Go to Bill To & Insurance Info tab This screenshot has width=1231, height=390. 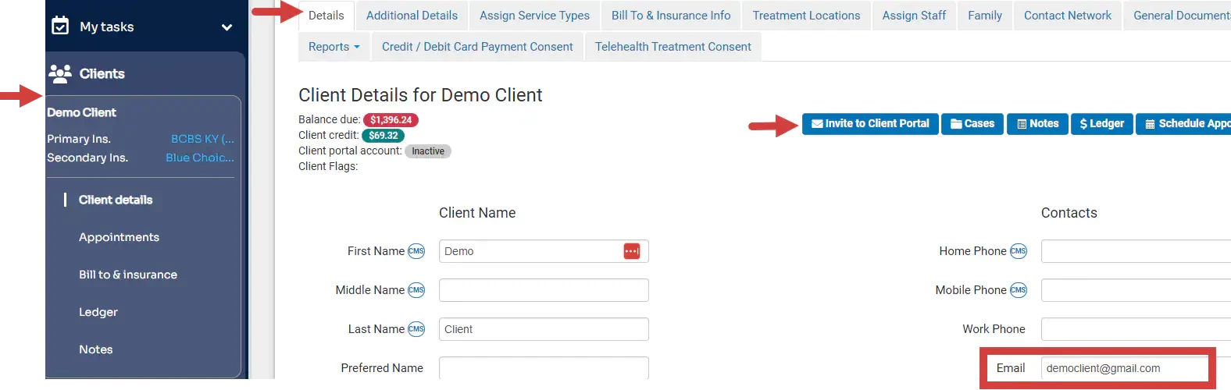point(671,16)
